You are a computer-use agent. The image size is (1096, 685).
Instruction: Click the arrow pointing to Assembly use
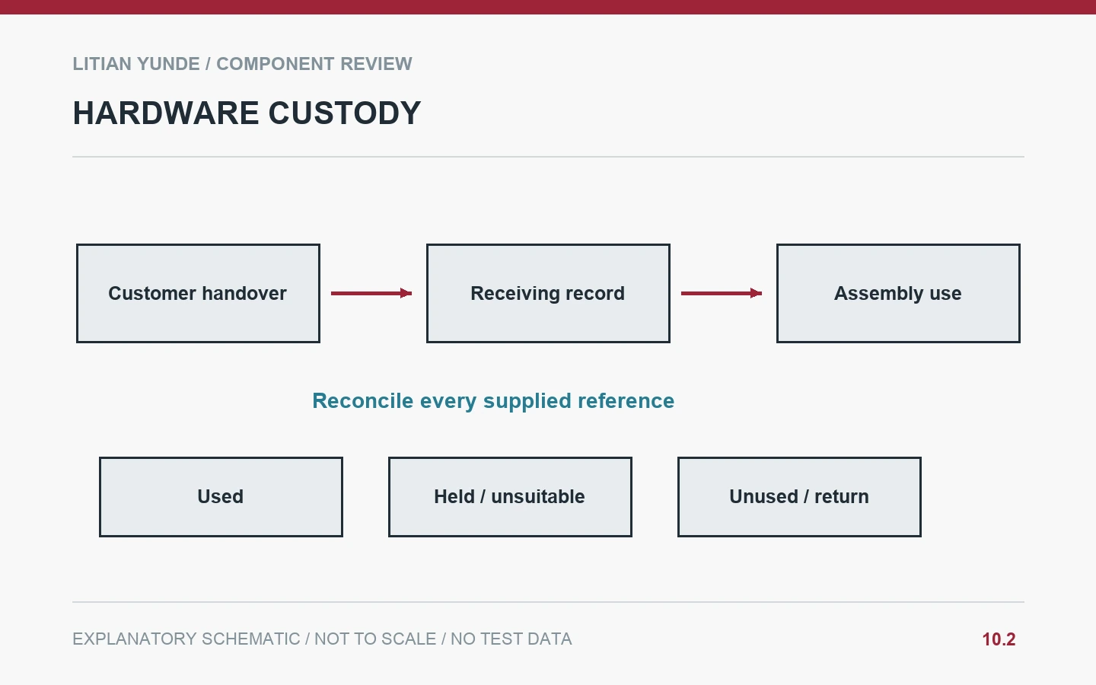pyautogui.click(x=722, y=293)
